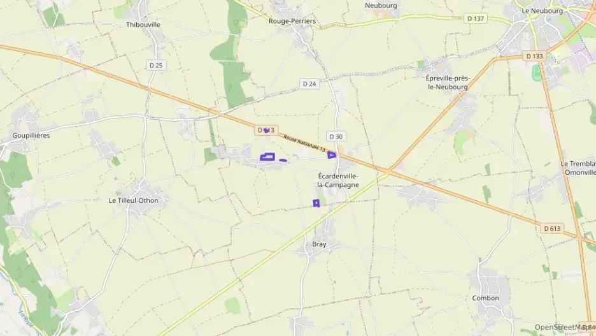The width and height of the screenshot is (596, 336).
Task: Click the Rouge-Perriers village label
Action: 292,21
